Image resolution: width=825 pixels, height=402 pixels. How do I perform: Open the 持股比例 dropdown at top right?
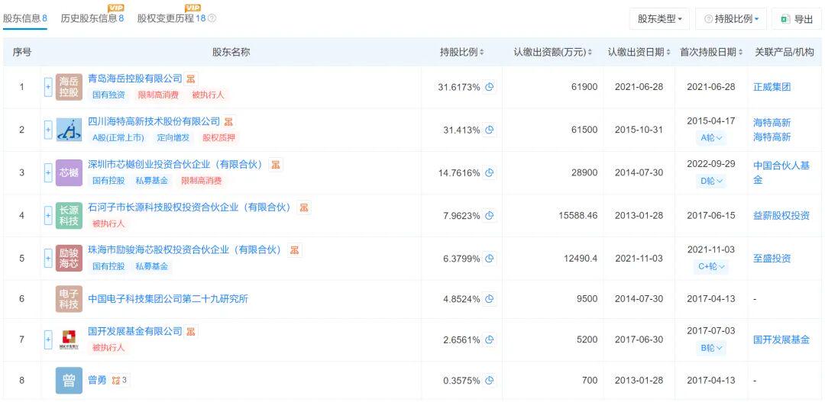pyautogui.click(x=731, y=19)
